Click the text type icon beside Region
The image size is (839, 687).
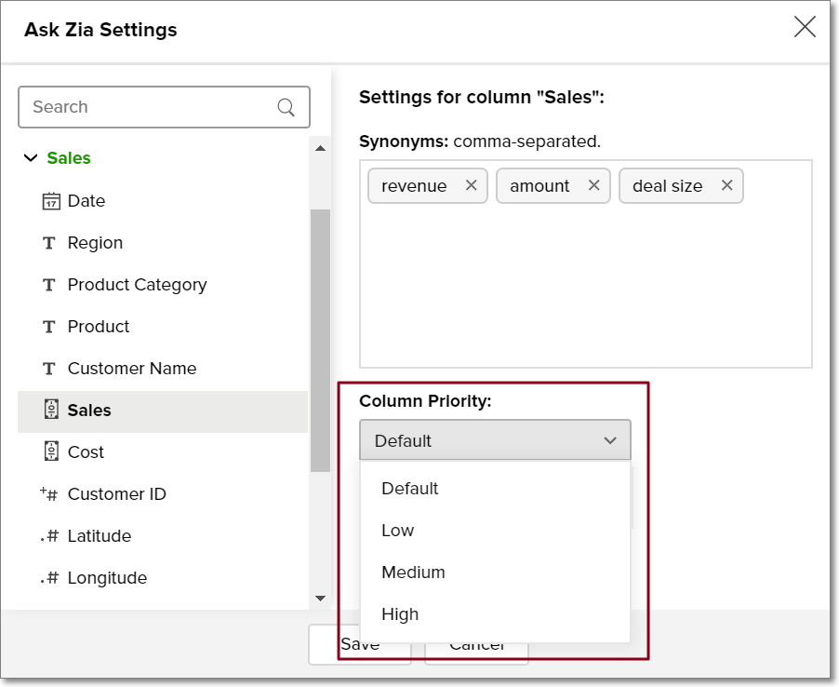49,243
